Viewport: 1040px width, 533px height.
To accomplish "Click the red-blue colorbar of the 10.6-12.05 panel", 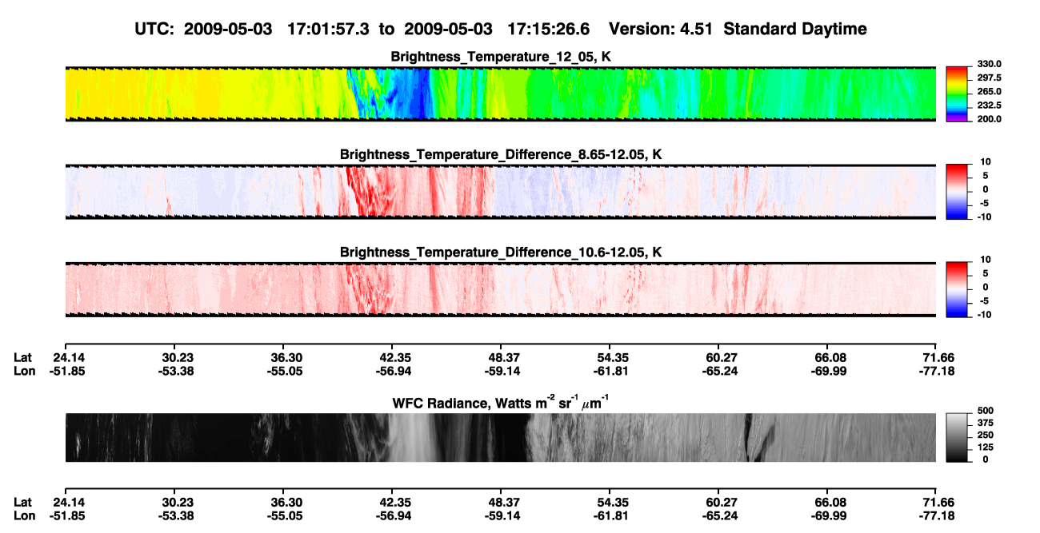I will (x=958, y=289).
